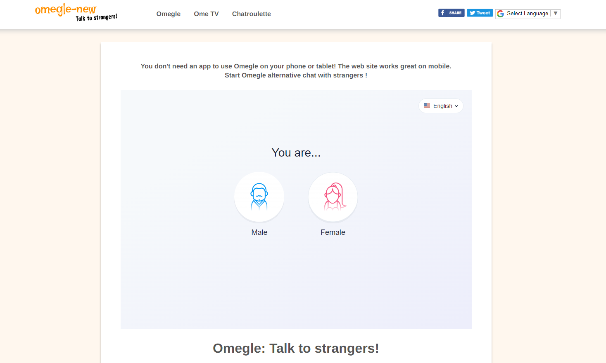This screenshot has width=606, height=363.
Task: Click the Facebook Share button
Action: pyautogui.click(x=451, y=13)
